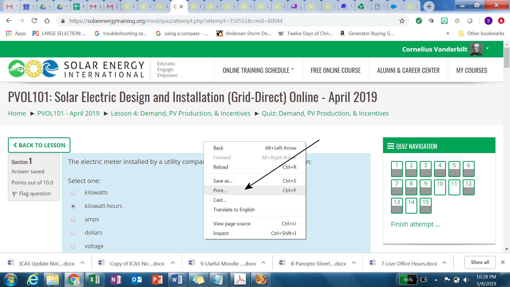Image resolution: width=510 pixels, height=287 pixels.
Task: Open the Apps grid icon in bookmarks bar
Action: (x=9, y=33)
